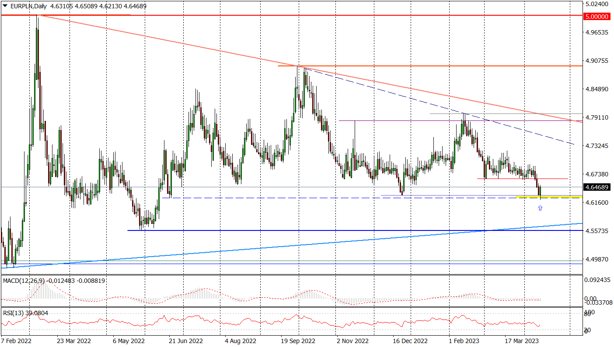This screenshot has width=614, height=347.
Task: Click the 4.90755 price axis label
Action: 597,61
